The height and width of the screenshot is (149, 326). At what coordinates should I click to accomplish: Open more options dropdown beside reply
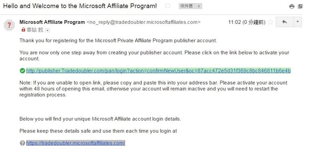pyautogui.click(x=298, y=22)
